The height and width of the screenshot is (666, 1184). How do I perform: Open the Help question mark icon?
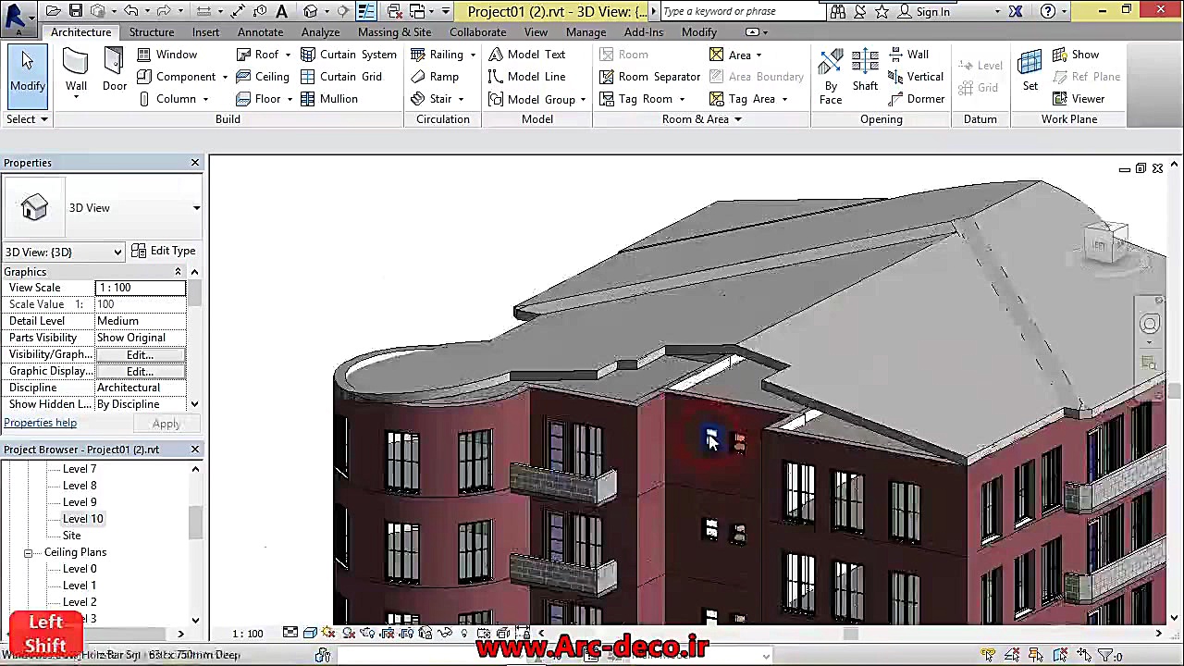click(x=1048, y=11)
